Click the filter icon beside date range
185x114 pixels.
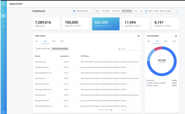(x=177, y=11)
